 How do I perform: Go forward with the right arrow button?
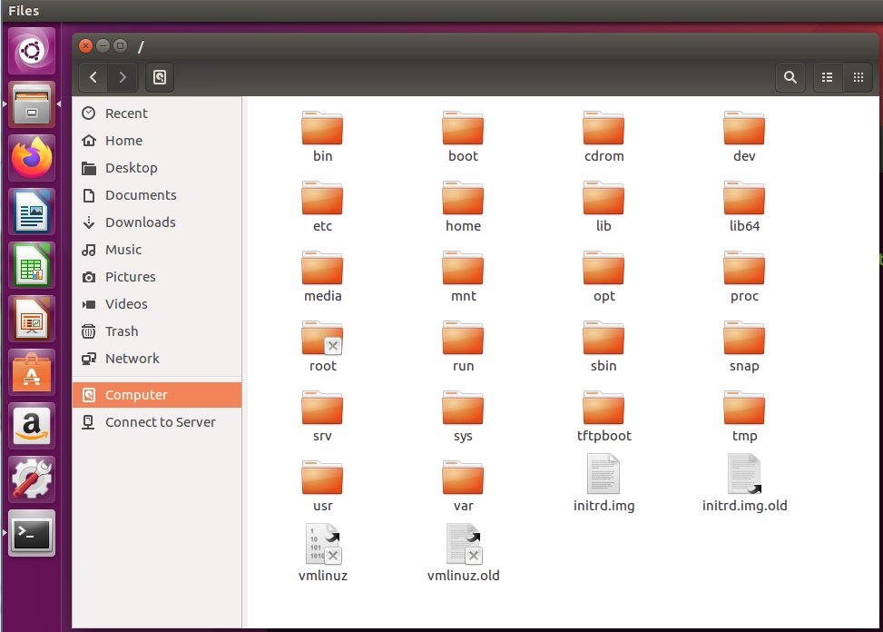(123, 77)
